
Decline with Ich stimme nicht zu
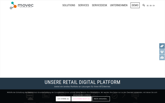point(81,99)
